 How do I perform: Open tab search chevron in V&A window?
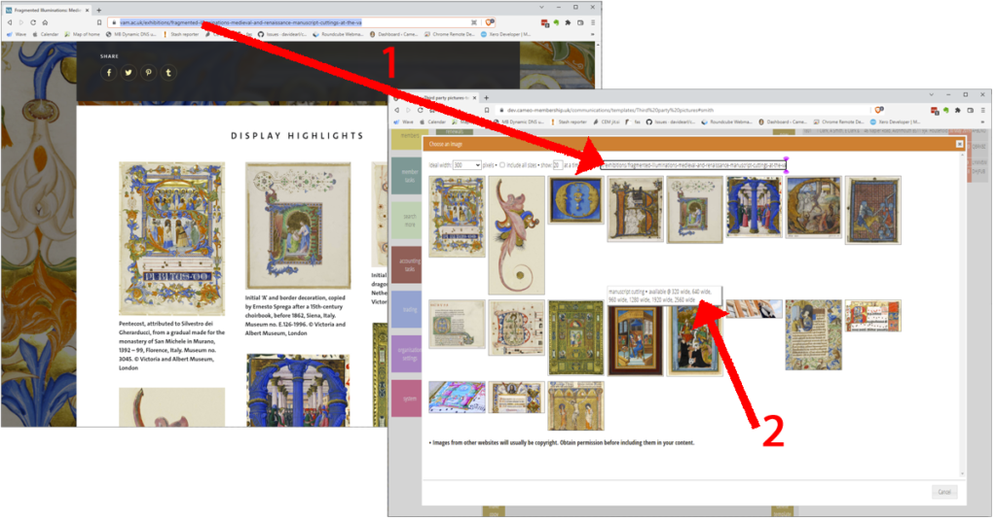tap(541, 7)
